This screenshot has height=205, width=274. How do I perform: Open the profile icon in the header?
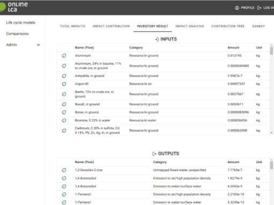pos(237,8)
